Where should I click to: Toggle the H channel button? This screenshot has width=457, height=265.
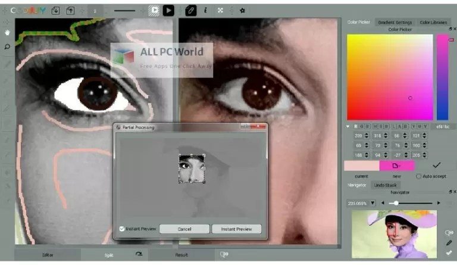(375, 126)
